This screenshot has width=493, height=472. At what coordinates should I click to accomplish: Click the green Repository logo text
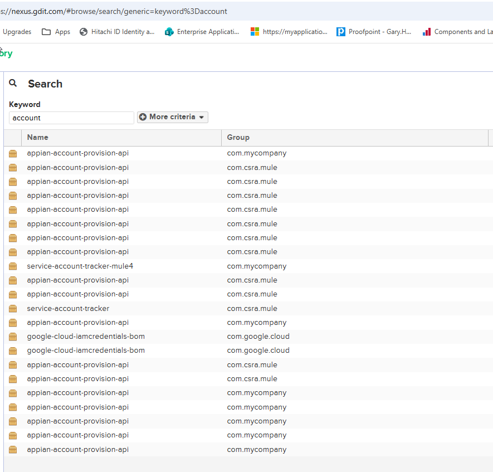point(6,53)
